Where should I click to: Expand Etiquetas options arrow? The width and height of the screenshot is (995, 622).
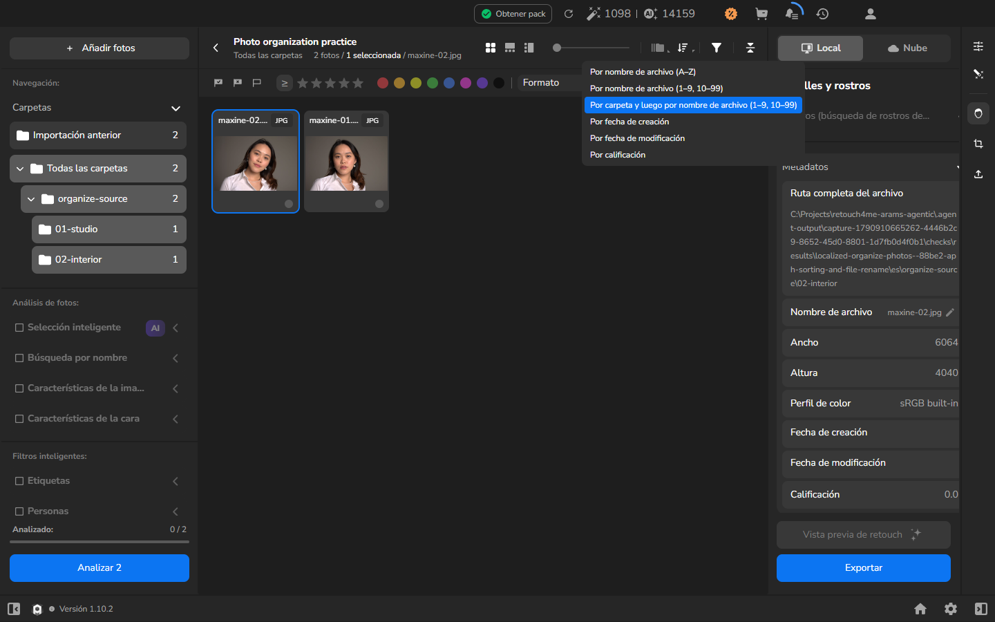pyautogui.click(x=176, y=481)
